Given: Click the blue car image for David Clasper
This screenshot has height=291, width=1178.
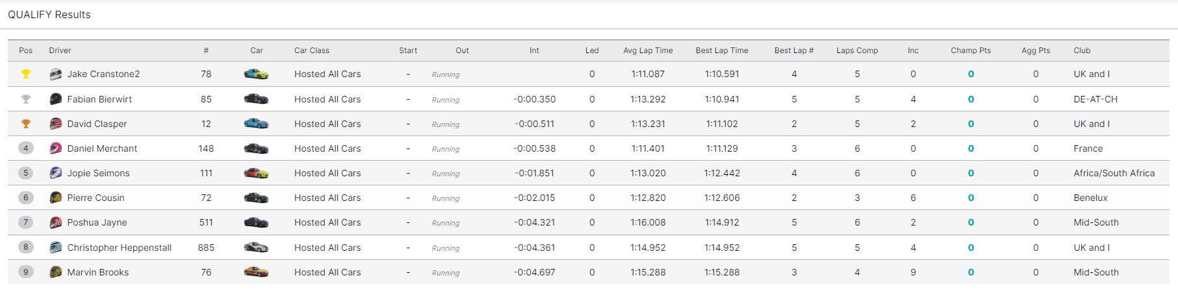Looking at the screenshot, I should click(x=256, y=124).
